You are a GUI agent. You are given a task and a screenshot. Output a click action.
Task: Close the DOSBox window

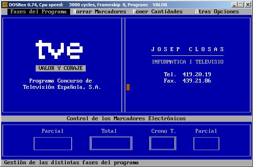248,5
